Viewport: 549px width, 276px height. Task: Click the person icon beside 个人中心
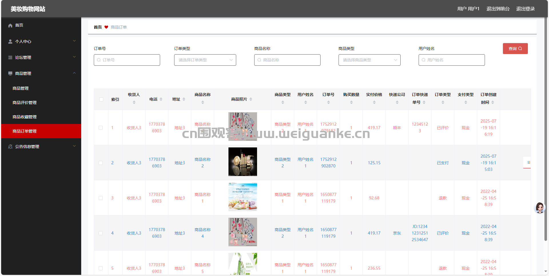(x=10, y=41)
